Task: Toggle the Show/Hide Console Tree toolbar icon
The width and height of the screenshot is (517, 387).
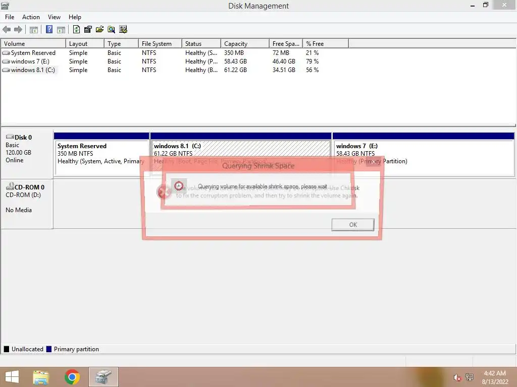Action: (x=34, y=30)
